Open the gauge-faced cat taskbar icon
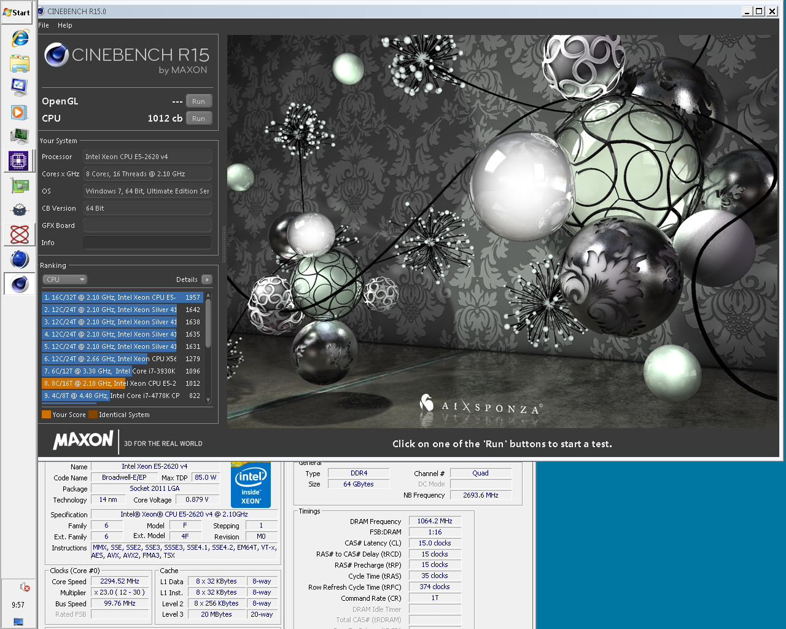This screenshot has width=786, height=629. point(20,210)
